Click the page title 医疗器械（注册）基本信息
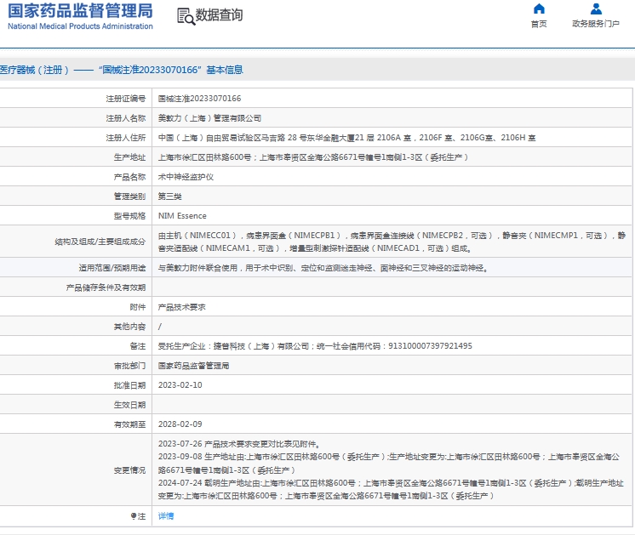This screenshot has width=635, height=535. [122, 70]
